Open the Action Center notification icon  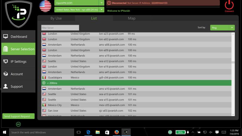tap(217, 132)
